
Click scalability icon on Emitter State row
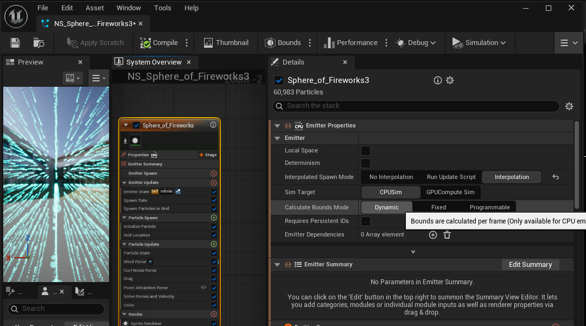pos(178,191)
